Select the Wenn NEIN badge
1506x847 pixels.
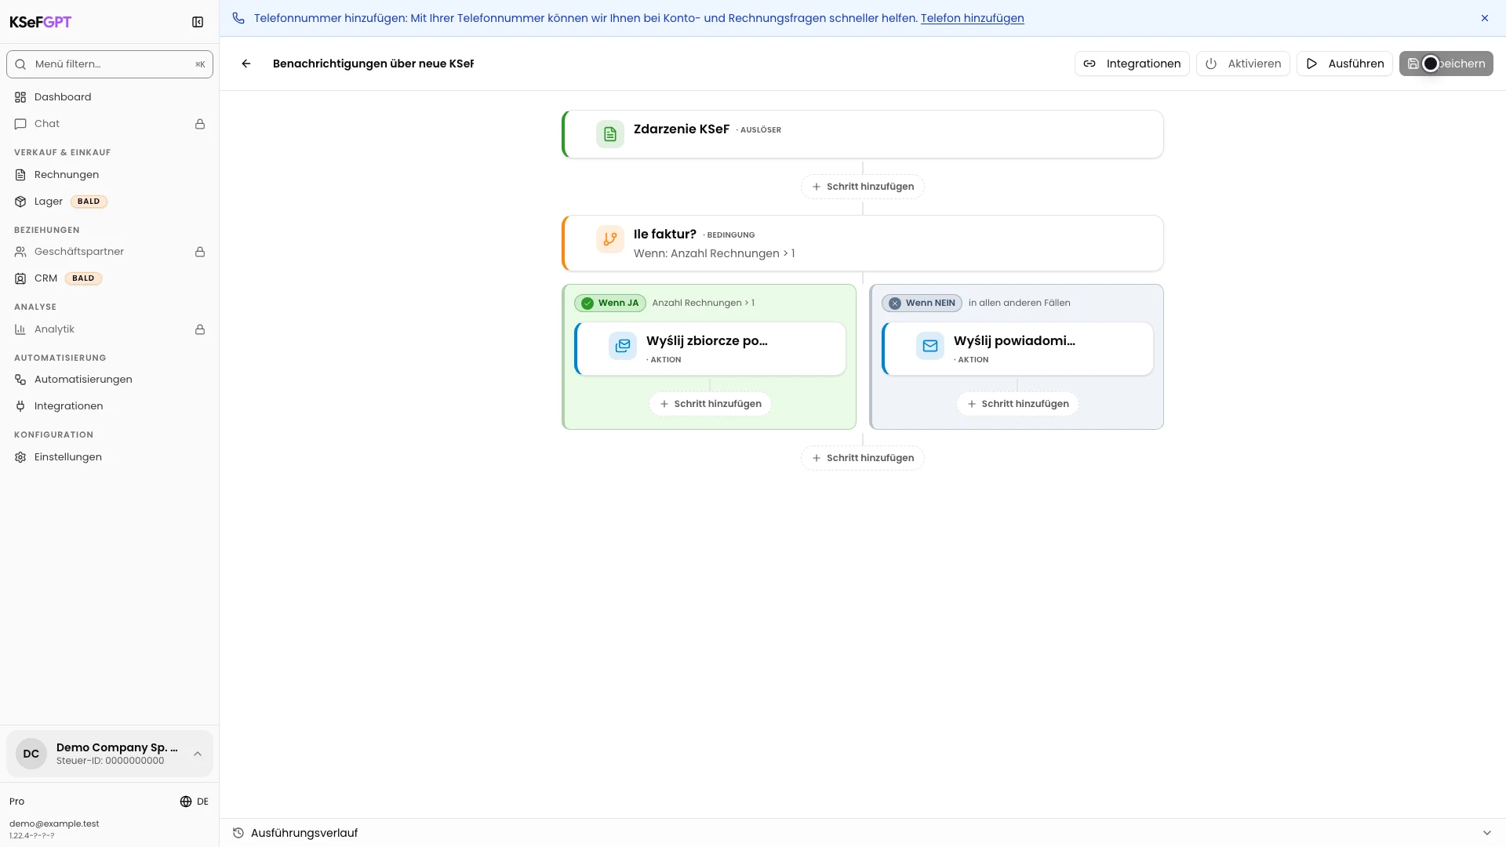pos(922,304)
